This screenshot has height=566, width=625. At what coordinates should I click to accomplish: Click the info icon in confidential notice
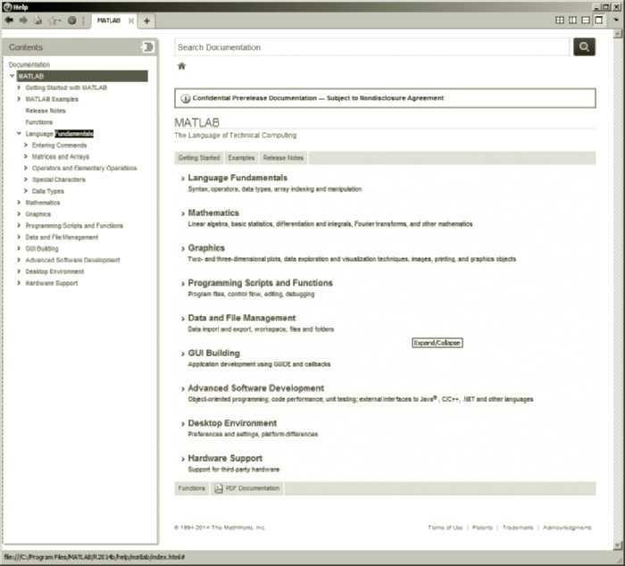(x=186, y=98)
